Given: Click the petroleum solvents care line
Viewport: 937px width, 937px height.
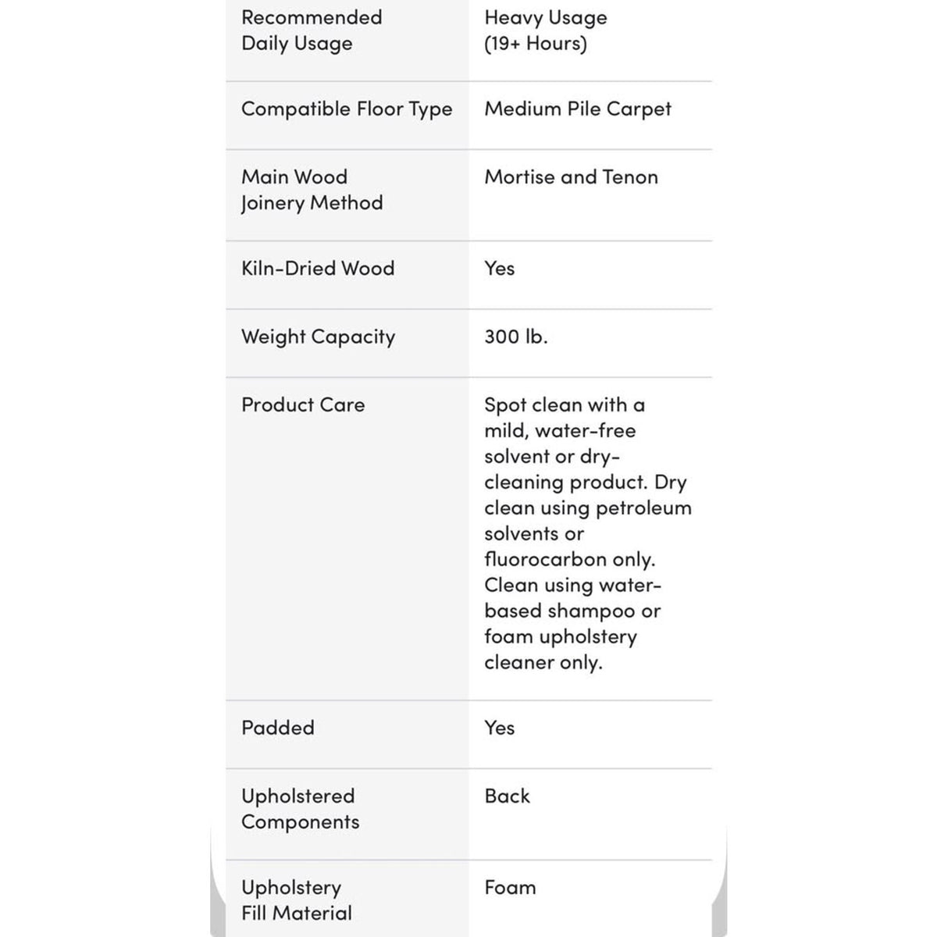Looking at the screenshot, I should coord(588,521).
